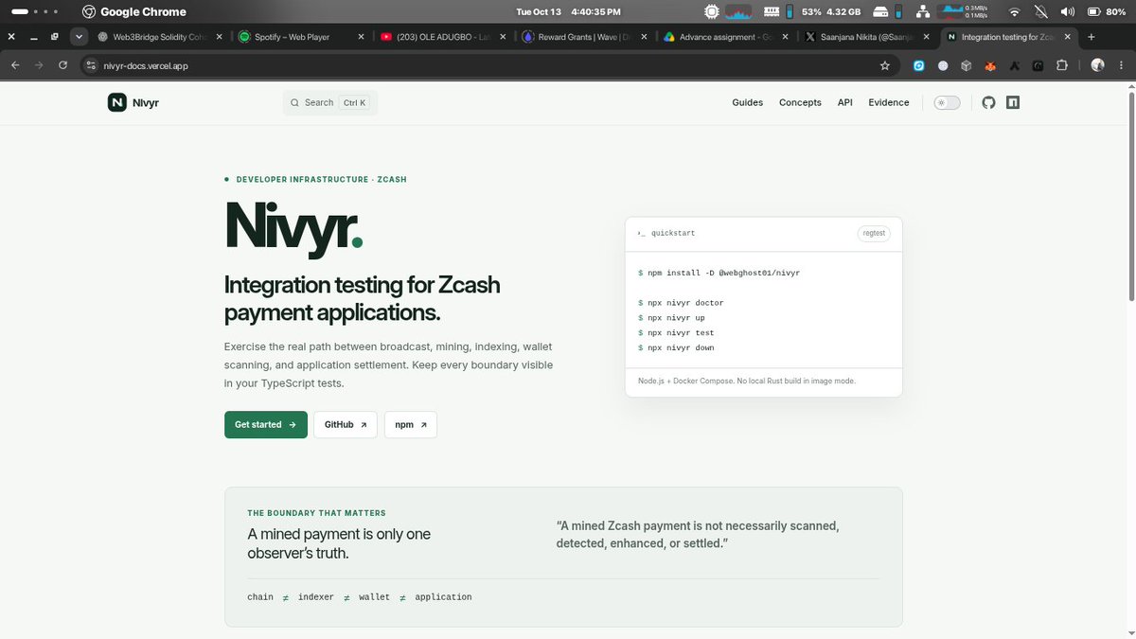Click the volume speaker icon in system bar

tap(1068, 11)
